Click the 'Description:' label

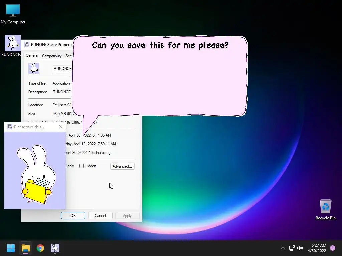pyautogui.click(x=37, y=92)
